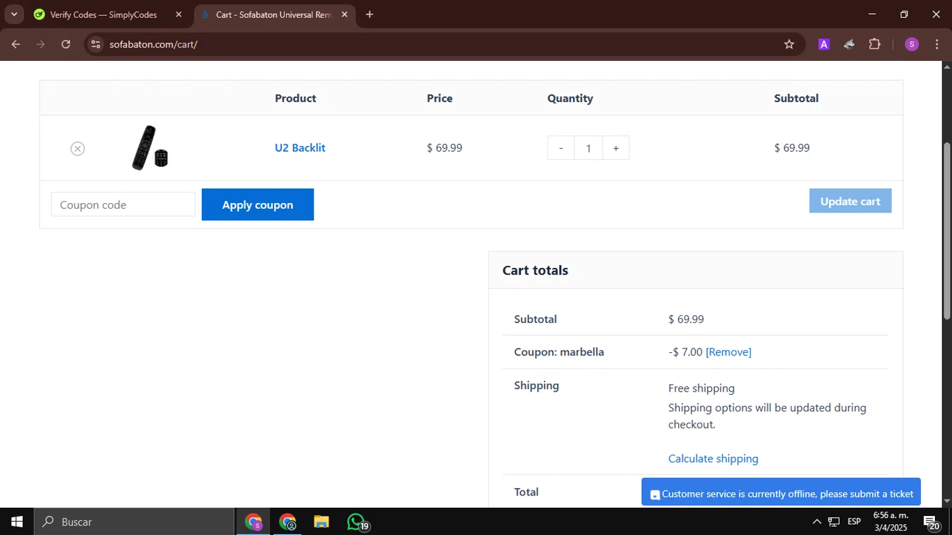
Task: Focus the quantity number field
Action: tap(588, 148)
